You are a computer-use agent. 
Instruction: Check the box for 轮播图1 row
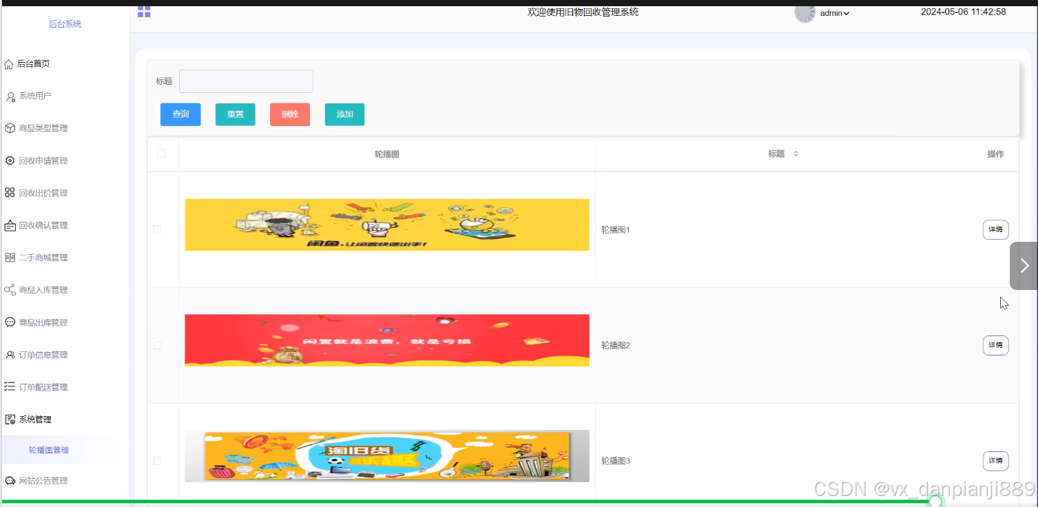click(x=157, y=229)
